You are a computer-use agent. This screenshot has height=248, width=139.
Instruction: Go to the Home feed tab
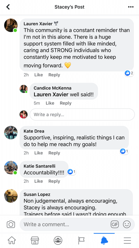click(12, 240)
